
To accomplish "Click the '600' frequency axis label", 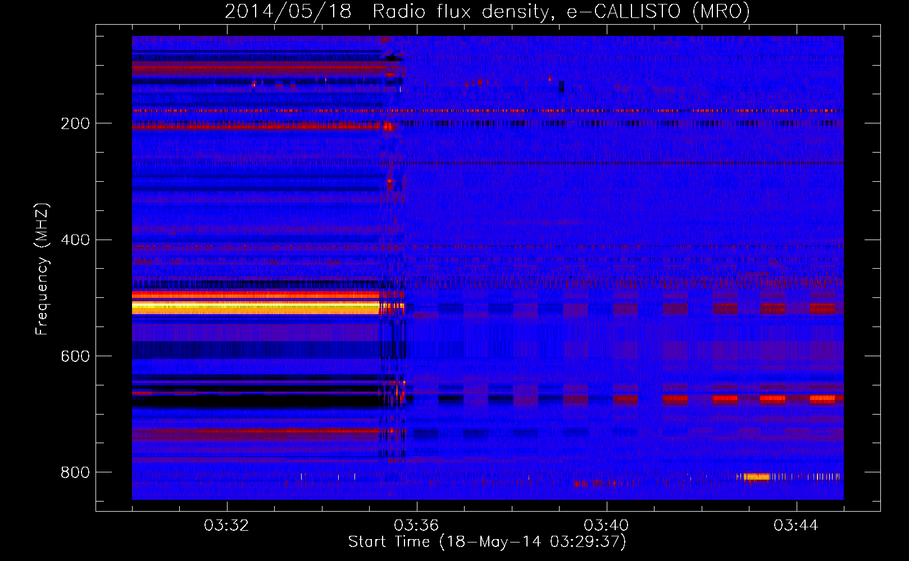I will click(75, 357).
